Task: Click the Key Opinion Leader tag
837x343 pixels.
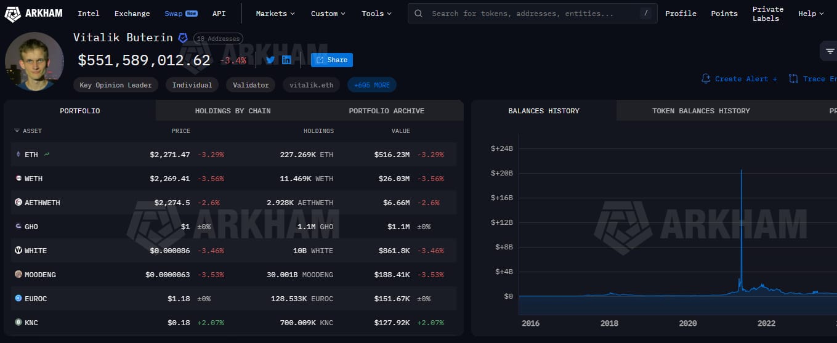Action: coord(116,85)
